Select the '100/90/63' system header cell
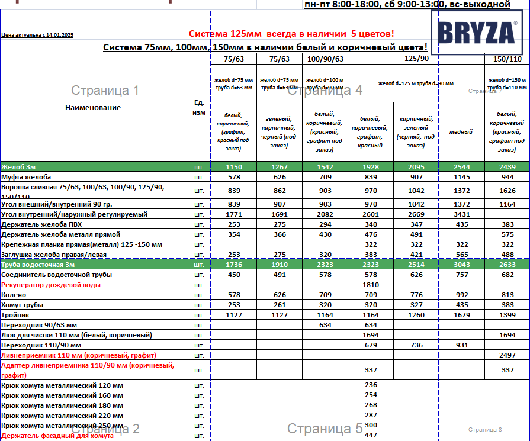This screenshot has height=441, width=530. (x=325, y=59)
